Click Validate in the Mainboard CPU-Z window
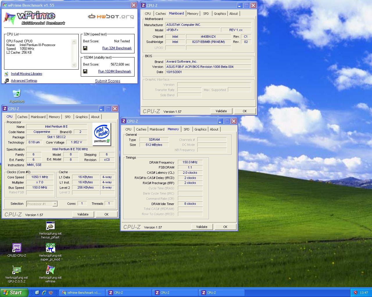Viewport: 372px width, 297px height. tap(221, 111)
